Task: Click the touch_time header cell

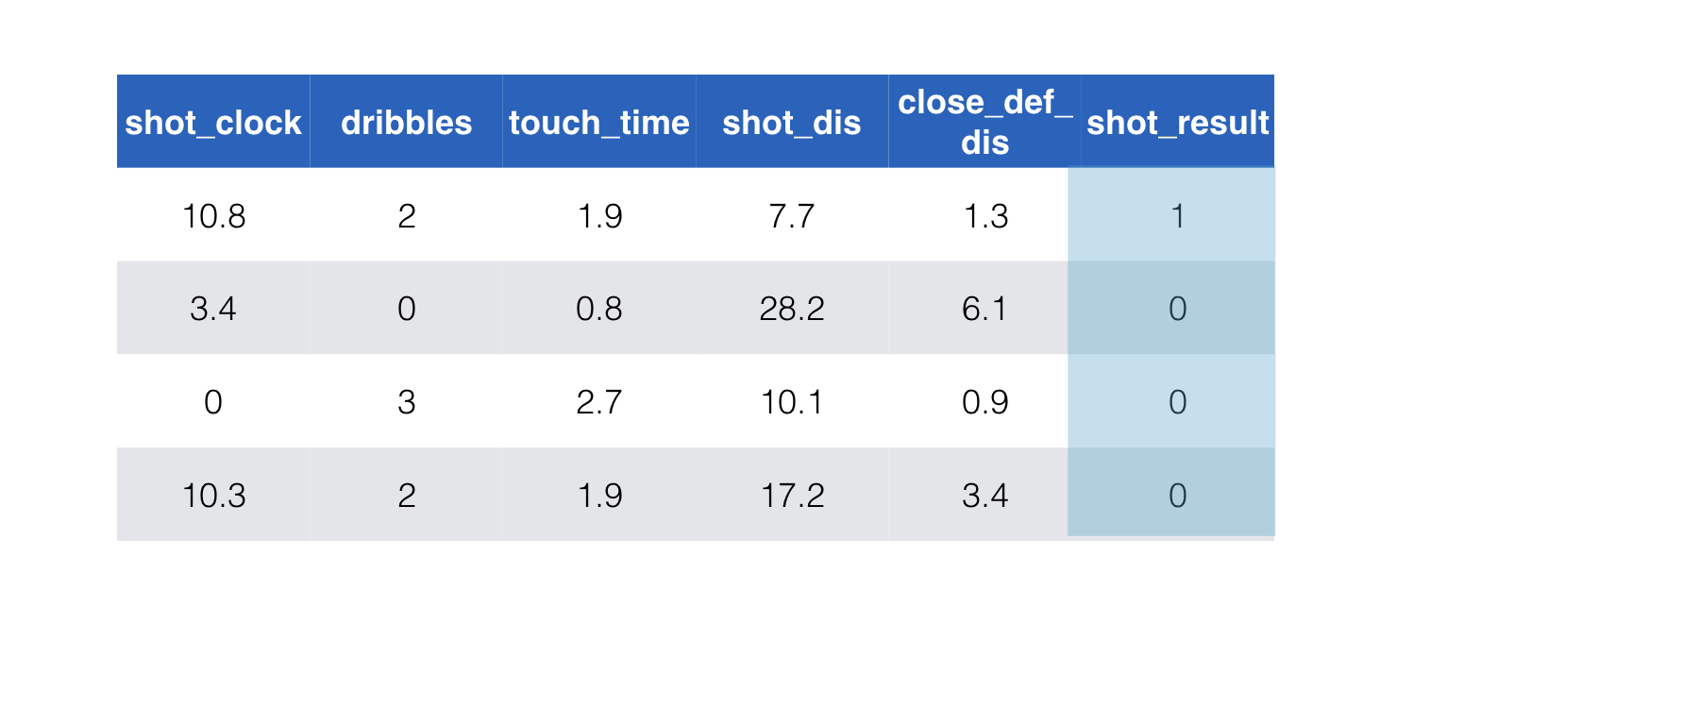Action: pyautogui.click(x=599, y=123)
